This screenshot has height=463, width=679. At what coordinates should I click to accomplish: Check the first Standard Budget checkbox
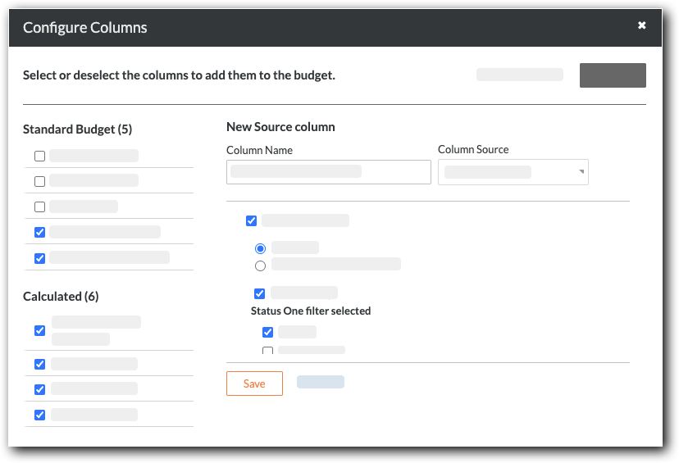point(39,157)
